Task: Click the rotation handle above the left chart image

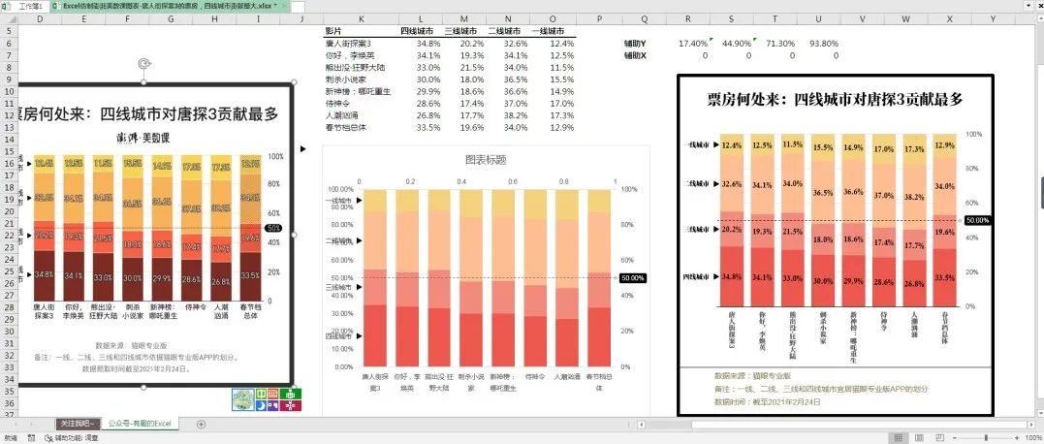Action: point(144,64)
